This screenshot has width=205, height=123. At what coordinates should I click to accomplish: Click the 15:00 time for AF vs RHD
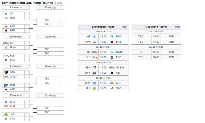point(103,37)
